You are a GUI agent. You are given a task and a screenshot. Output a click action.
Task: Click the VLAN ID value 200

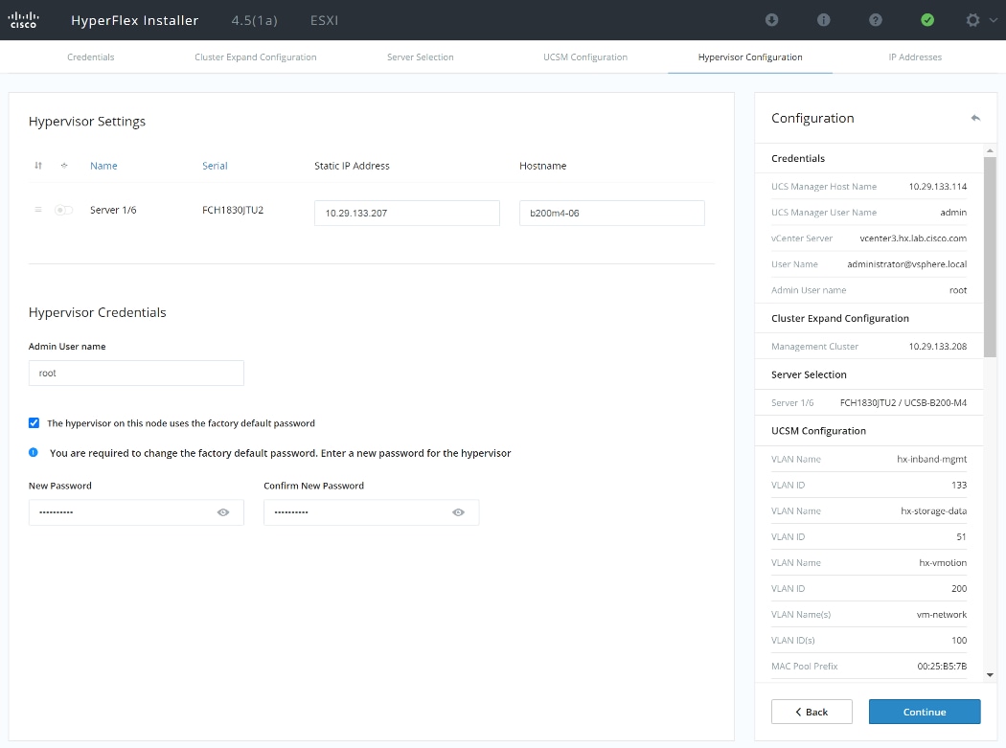coord(958,588)
